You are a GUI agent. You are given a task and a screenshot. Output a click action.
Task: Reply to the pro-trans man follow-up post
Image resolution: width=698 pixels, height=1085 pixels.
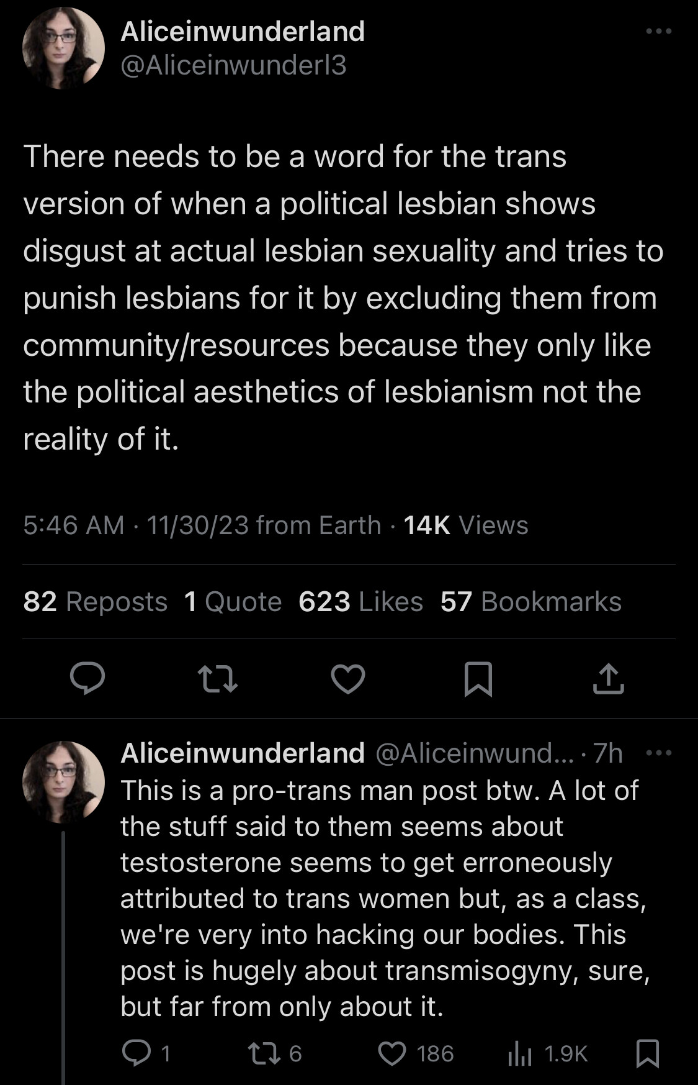[x=134, y=1053]
